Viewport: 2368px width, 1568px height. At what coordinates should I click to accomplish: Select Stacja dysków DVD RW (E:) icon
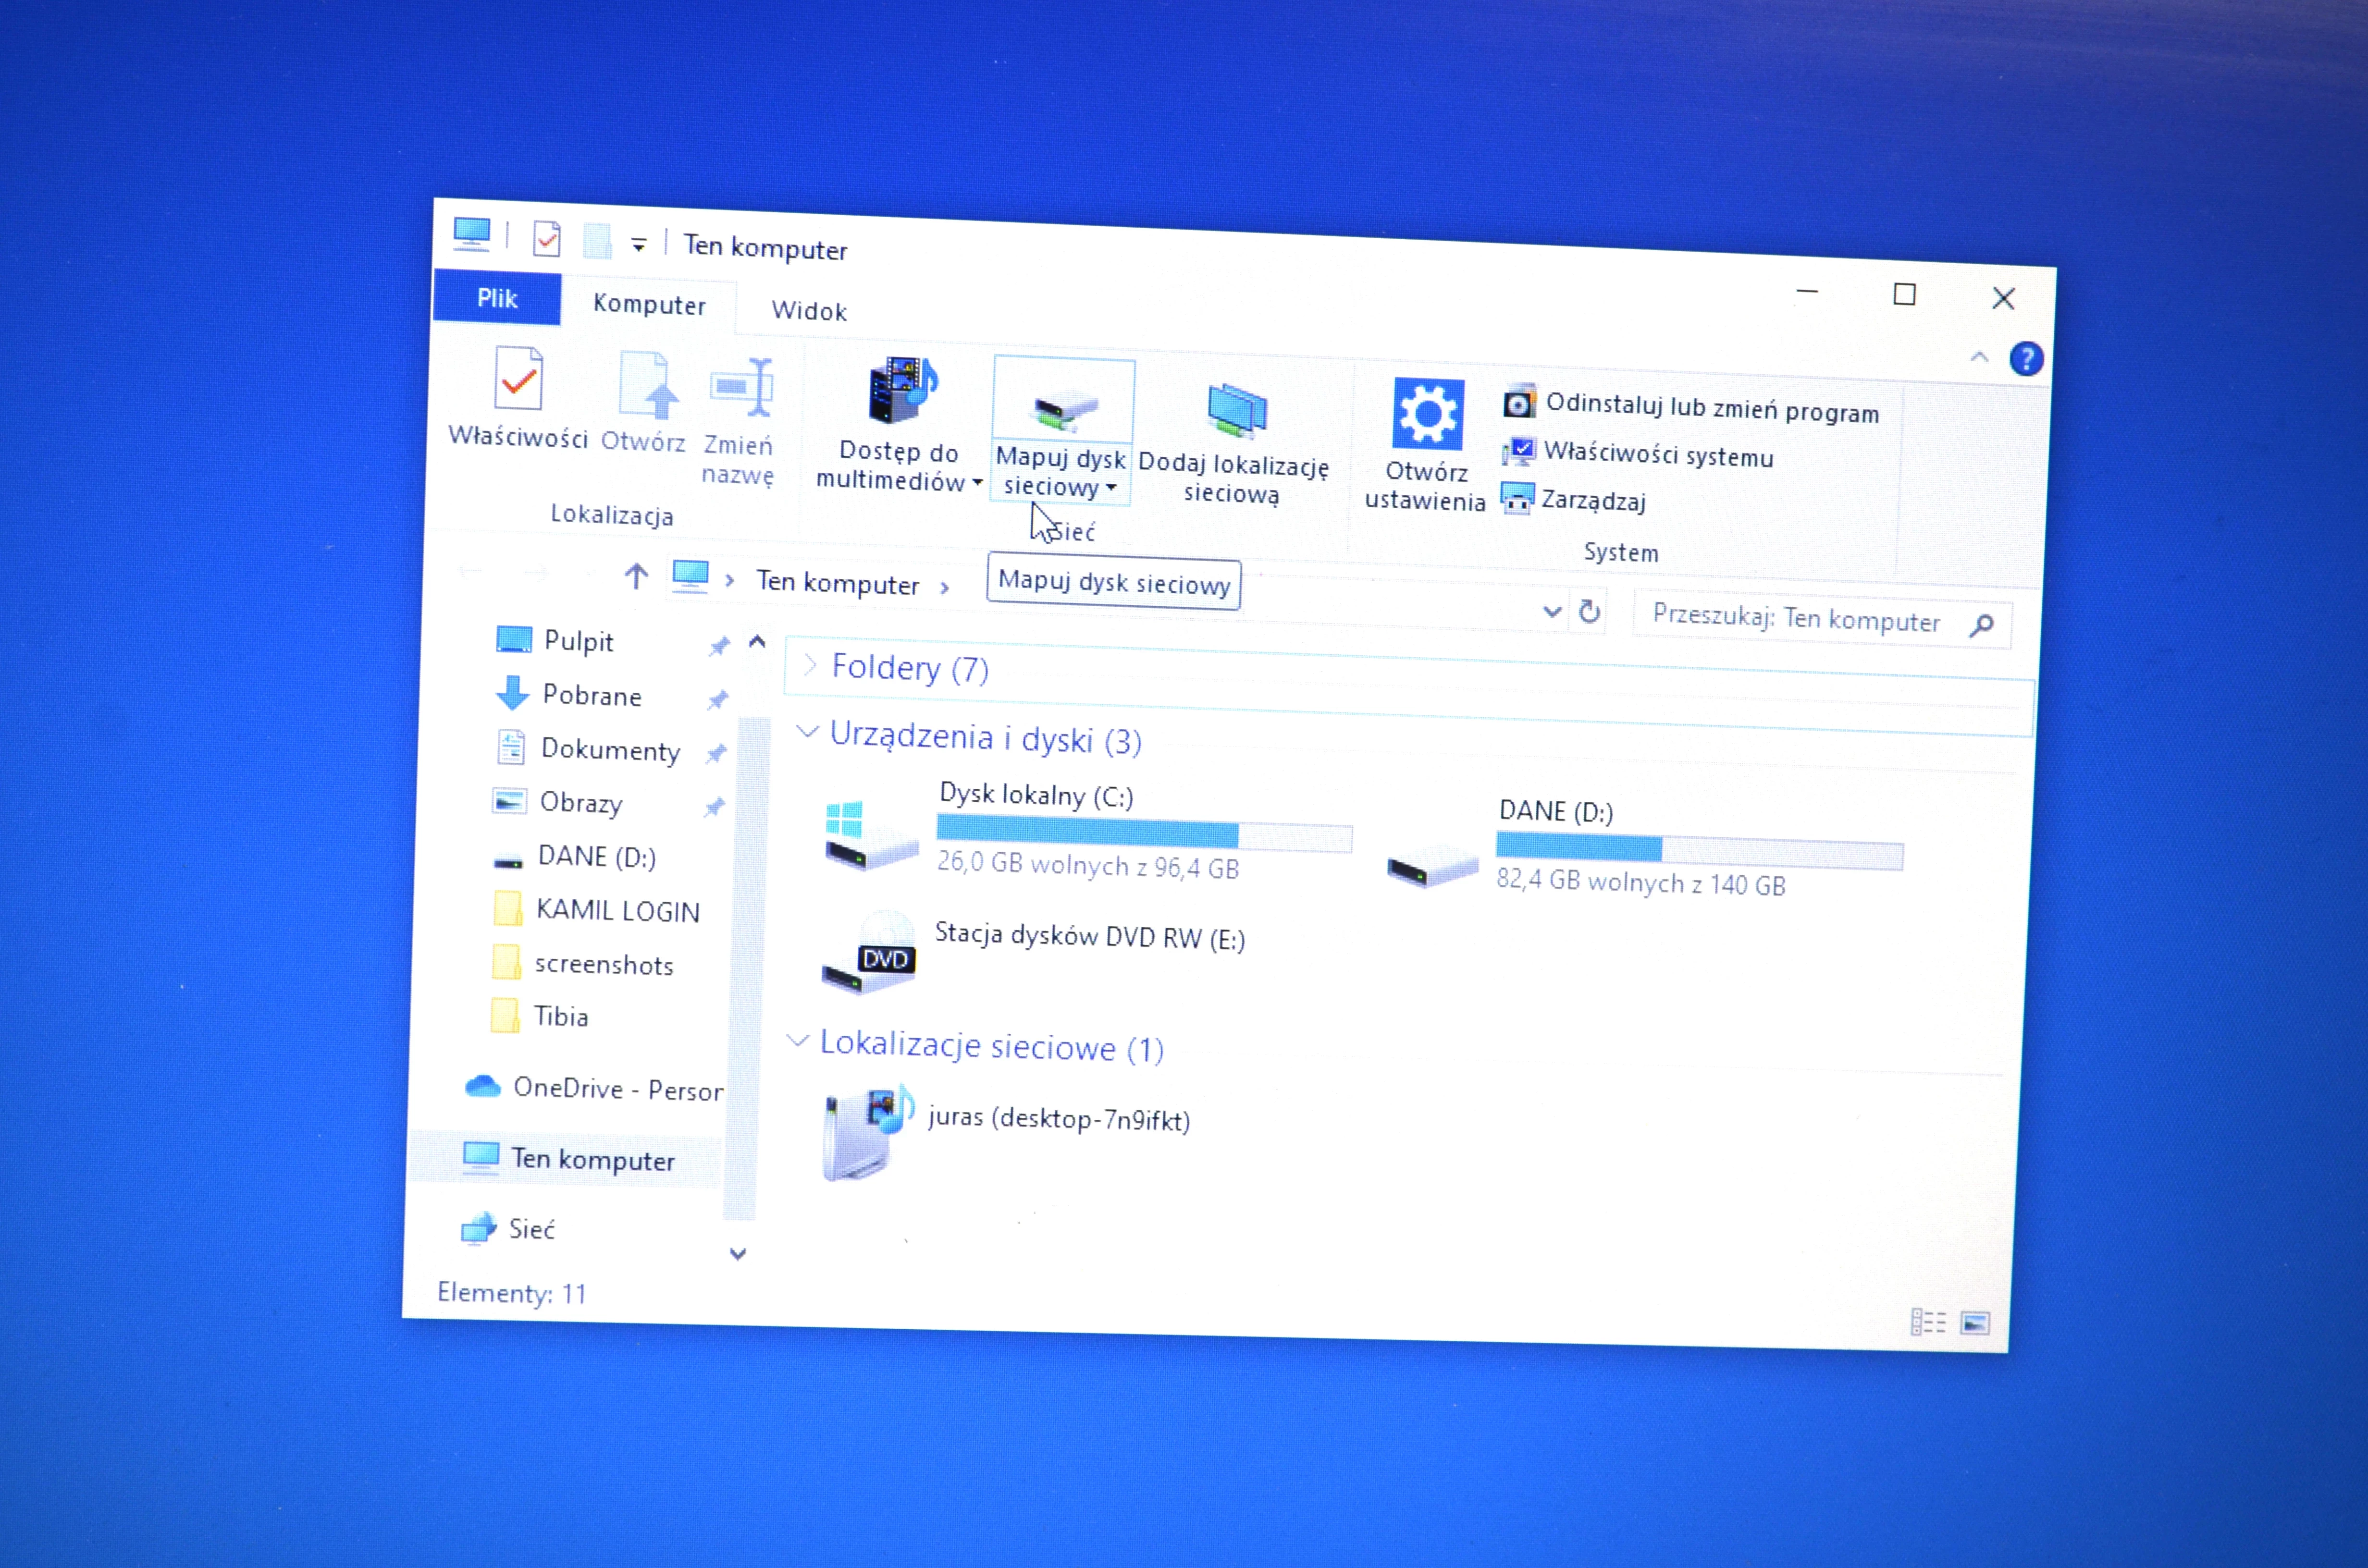(868, 953)
